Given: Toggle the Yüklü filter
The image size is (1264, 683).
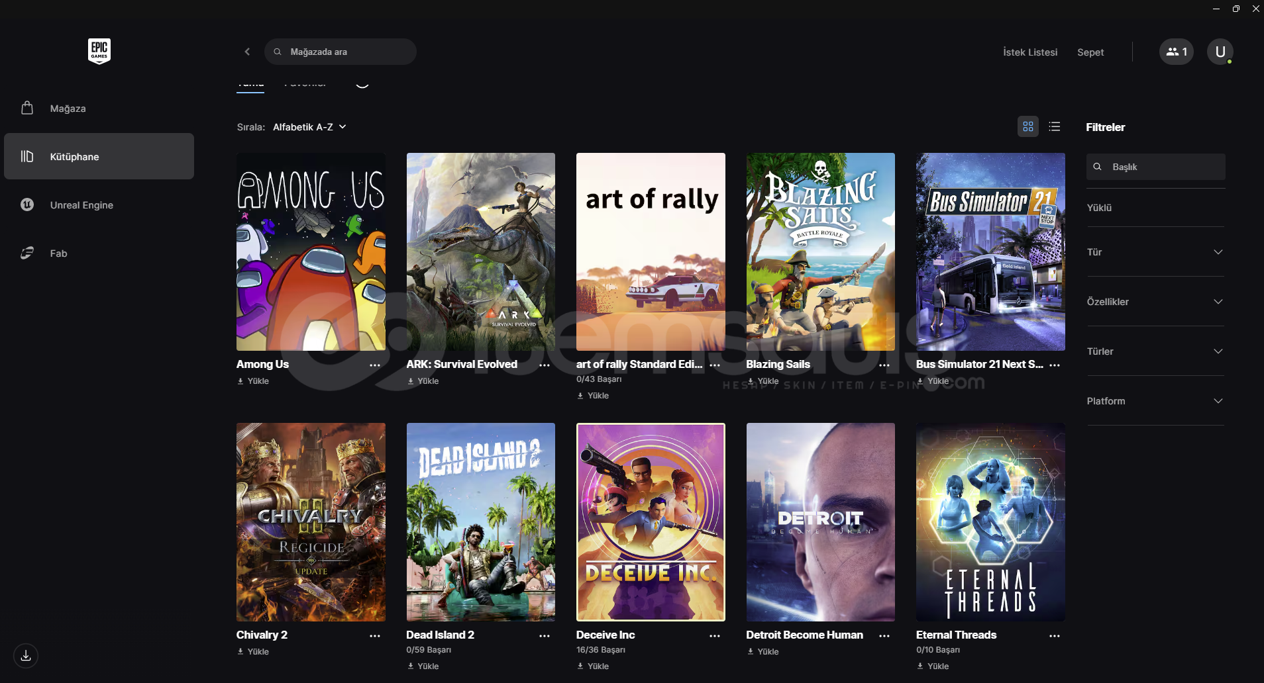Looking at the screenshot, I should 1155,208.
